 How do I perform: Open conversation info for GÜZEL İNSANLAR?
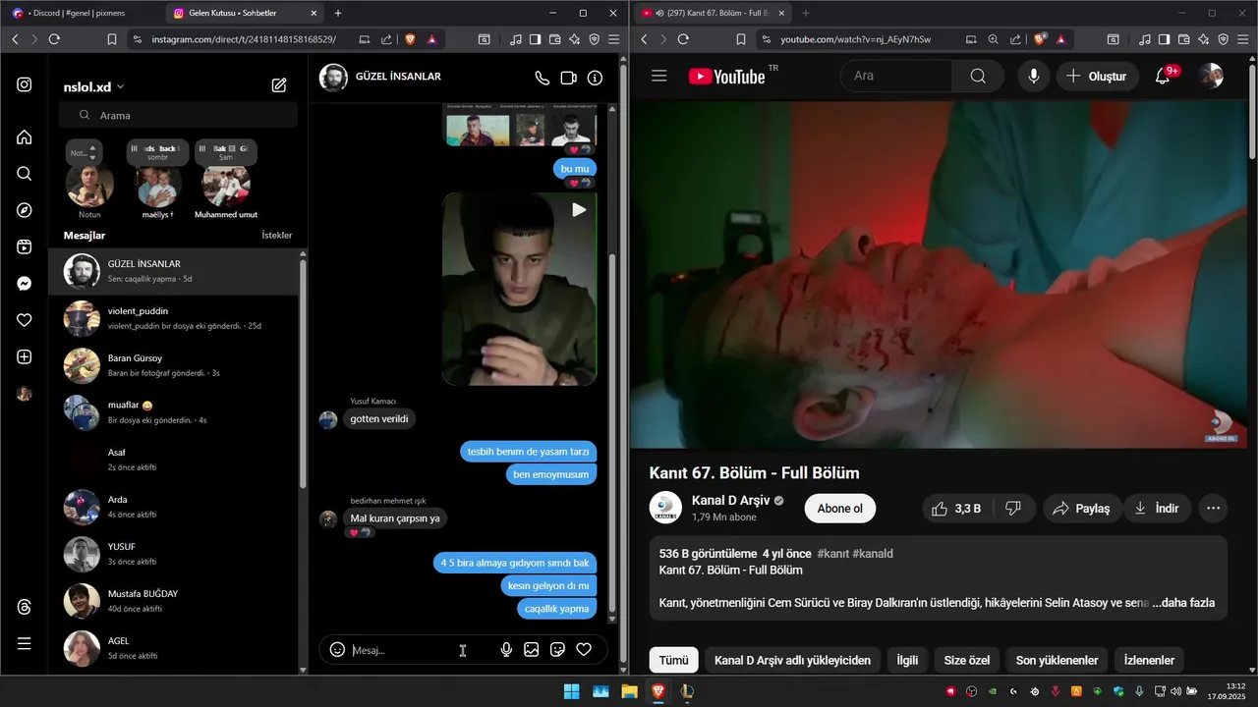pyautogui.click(x=595, y=78)
